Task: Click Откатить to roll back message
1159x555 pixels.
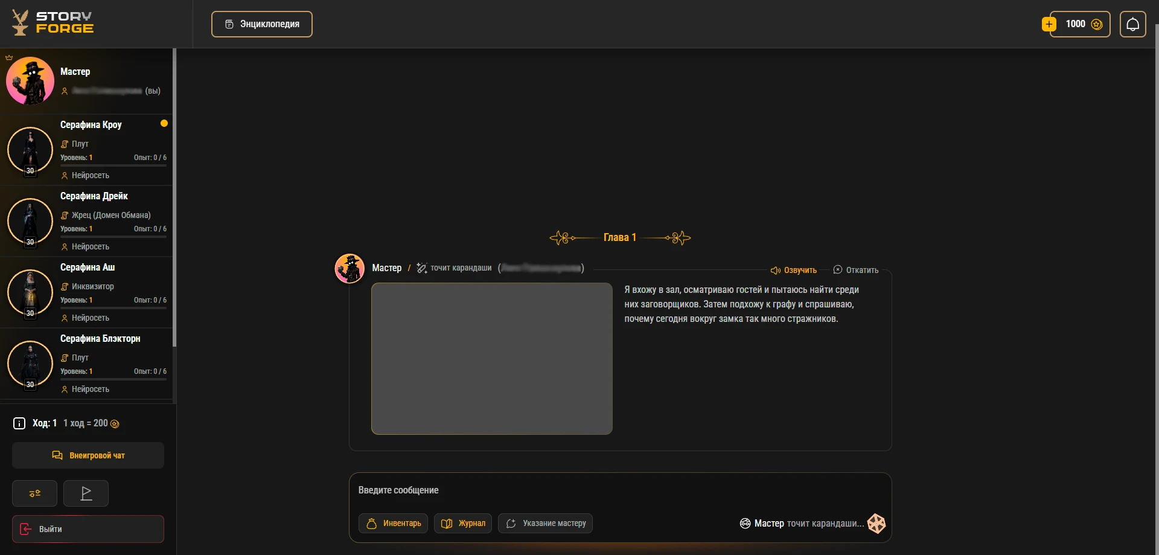Action: 856,270
